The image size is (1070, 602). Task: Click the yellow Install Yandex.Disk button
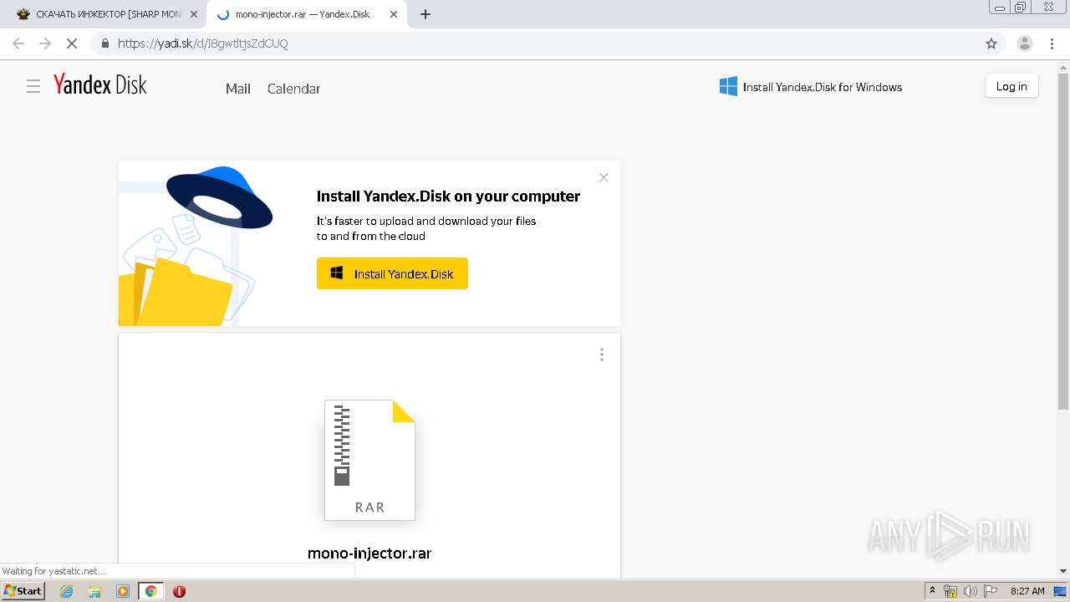click(x=392, y=273)
